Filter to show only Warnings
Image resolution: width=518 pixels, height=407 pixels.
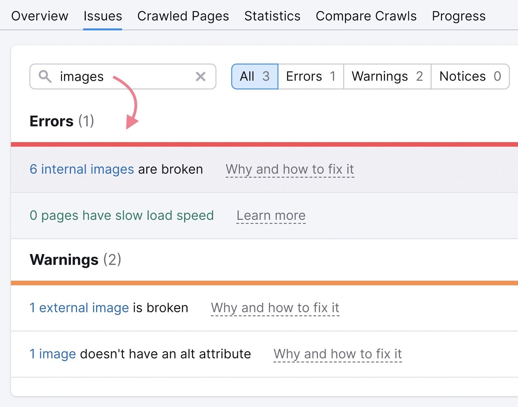(x=387, y=77)
